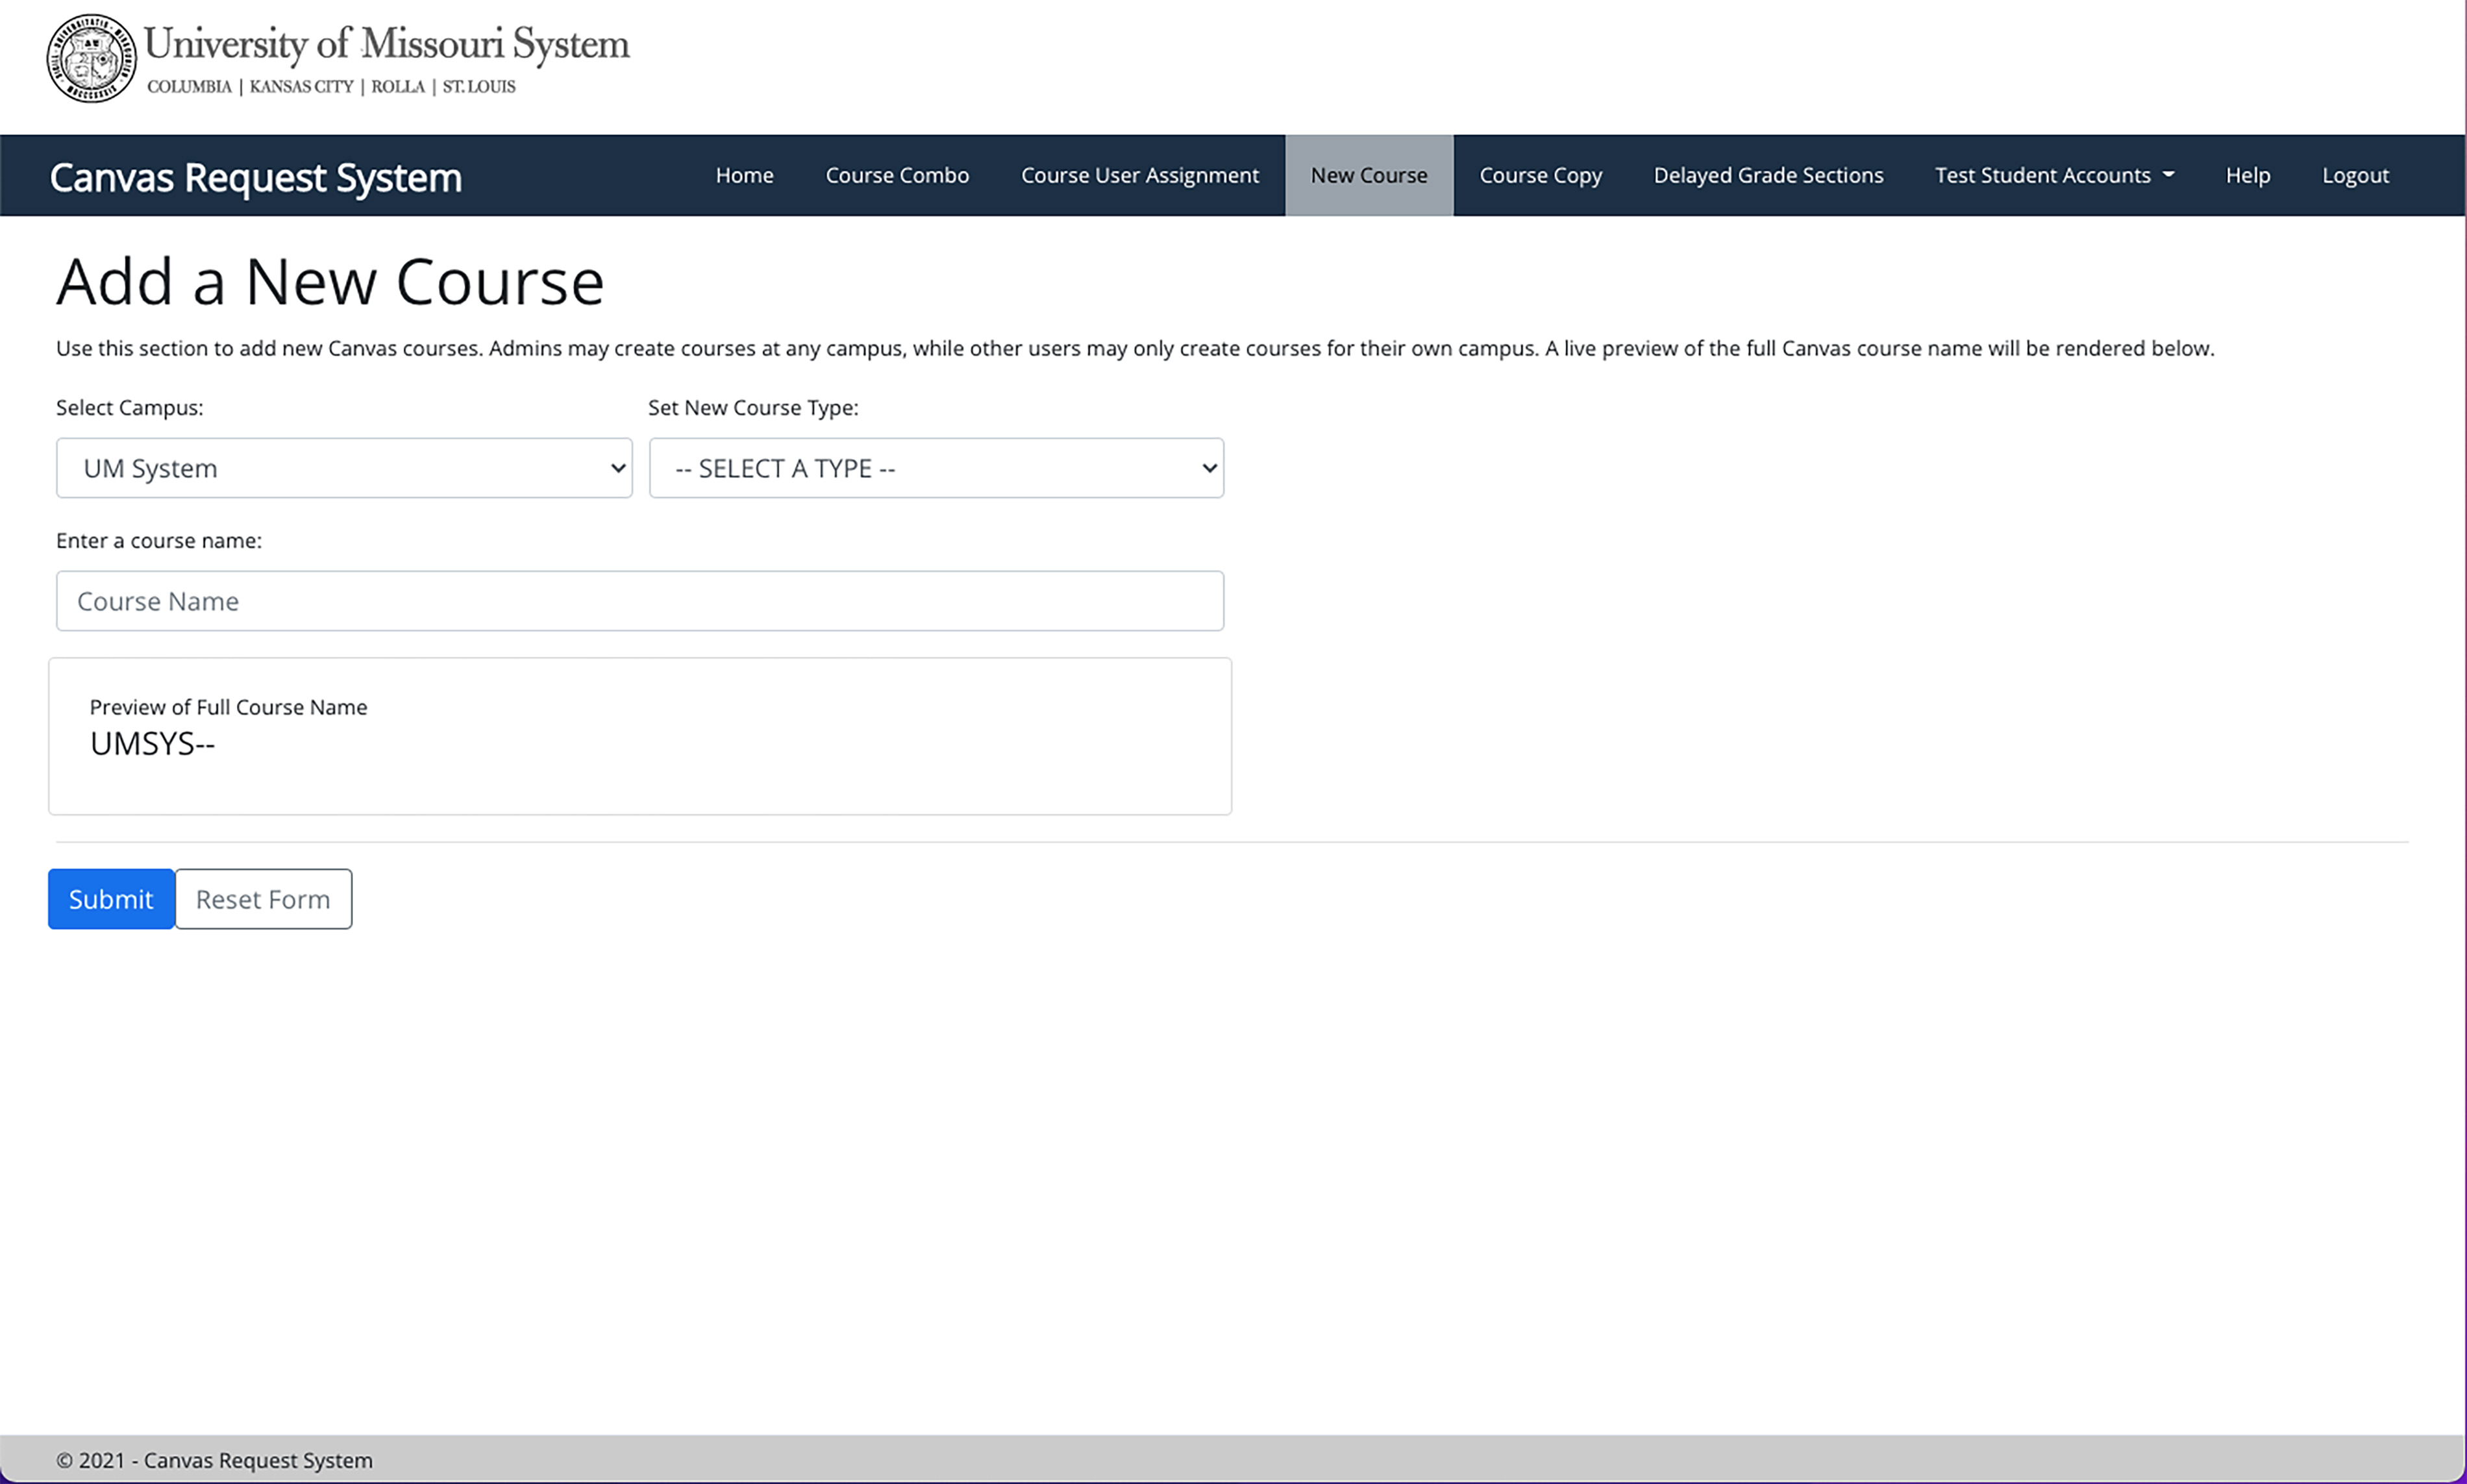Open the Select Campus dropdown
2467x1484 pixels.
coord(344,468)
